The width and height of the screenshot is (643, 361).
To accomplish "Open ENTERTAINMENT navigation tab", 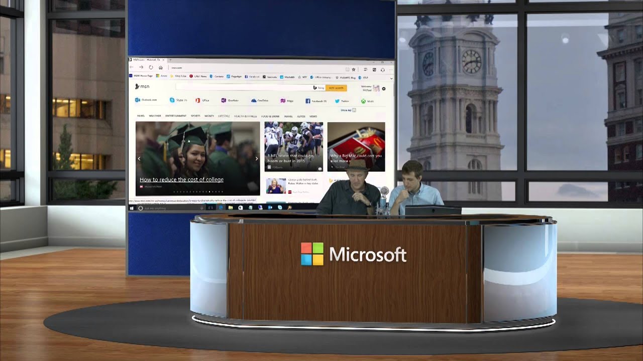I will (x=176, y=116).
